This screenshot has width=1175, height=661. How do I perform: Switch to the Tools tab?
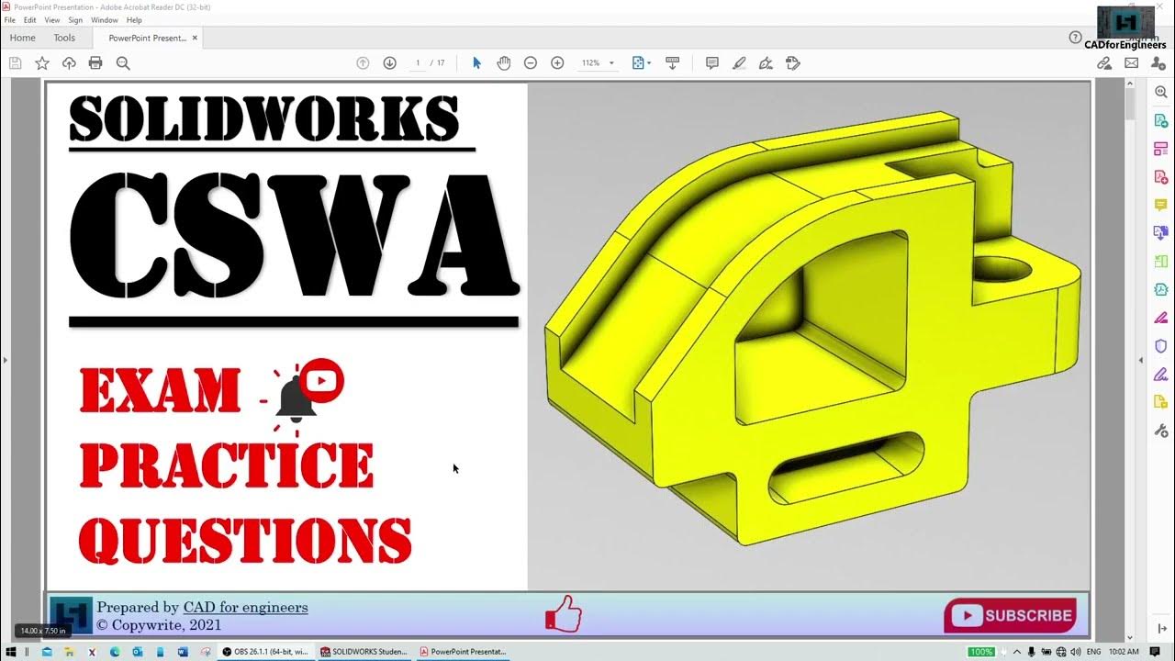tap(64, 38)
